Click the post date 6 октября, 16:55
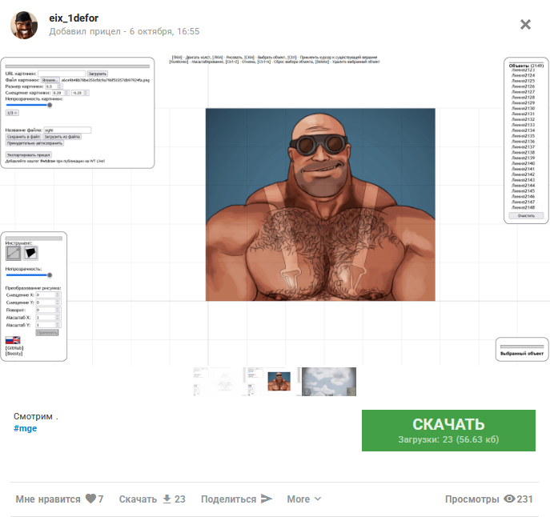 [x=164, y=31]
